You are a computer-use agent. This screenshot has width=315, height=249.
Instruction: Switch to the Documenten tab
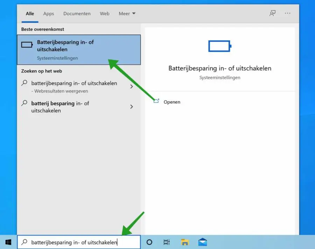click(77, 13)
